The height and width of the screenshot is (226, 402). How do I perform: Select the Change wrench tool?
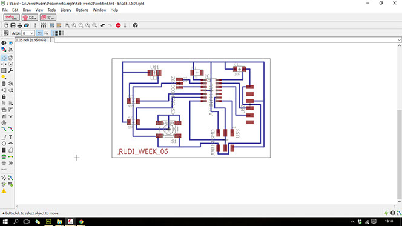10,70
